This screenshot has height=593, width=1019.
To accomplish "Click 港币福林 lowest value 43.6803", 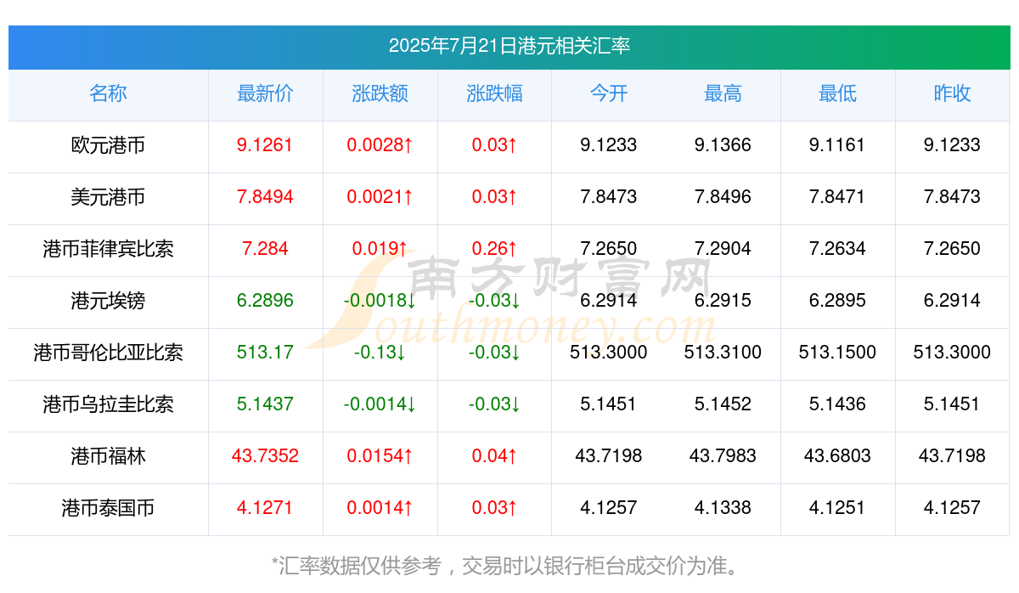I will [837, 456].
